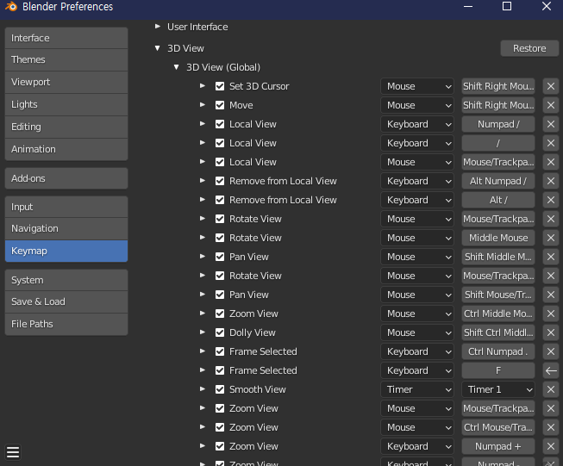The width and height of the screenshot is (563, 466).
Task: Change the Numpad + key binding
Action: pos(498,447)
